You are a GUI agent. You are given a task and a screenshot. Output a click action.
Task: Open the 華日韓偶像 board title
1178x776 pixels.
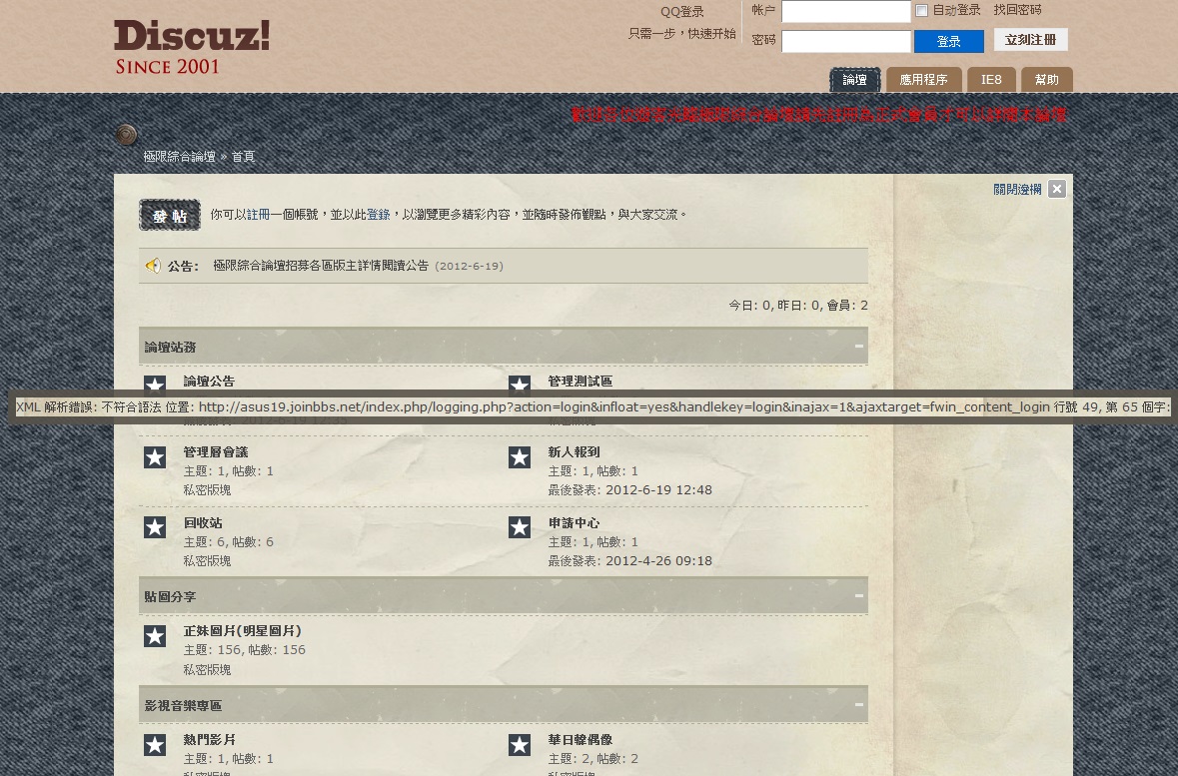point(580,739)
